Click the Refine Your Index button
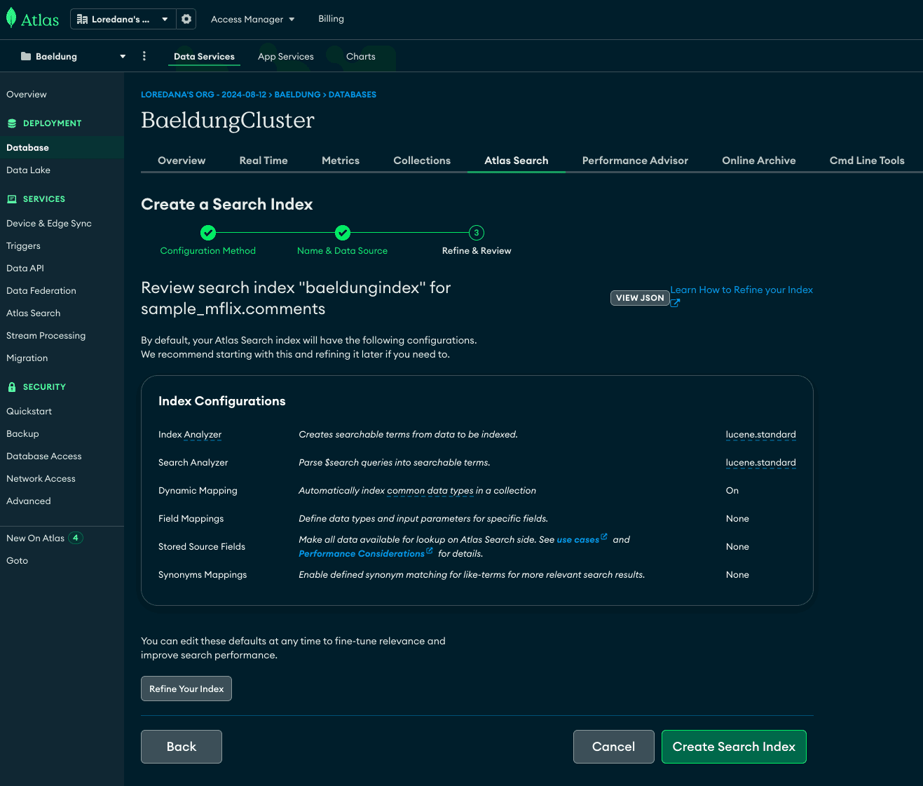The height and width of the screenshot is (786, 923). click(x=186, y=689)
